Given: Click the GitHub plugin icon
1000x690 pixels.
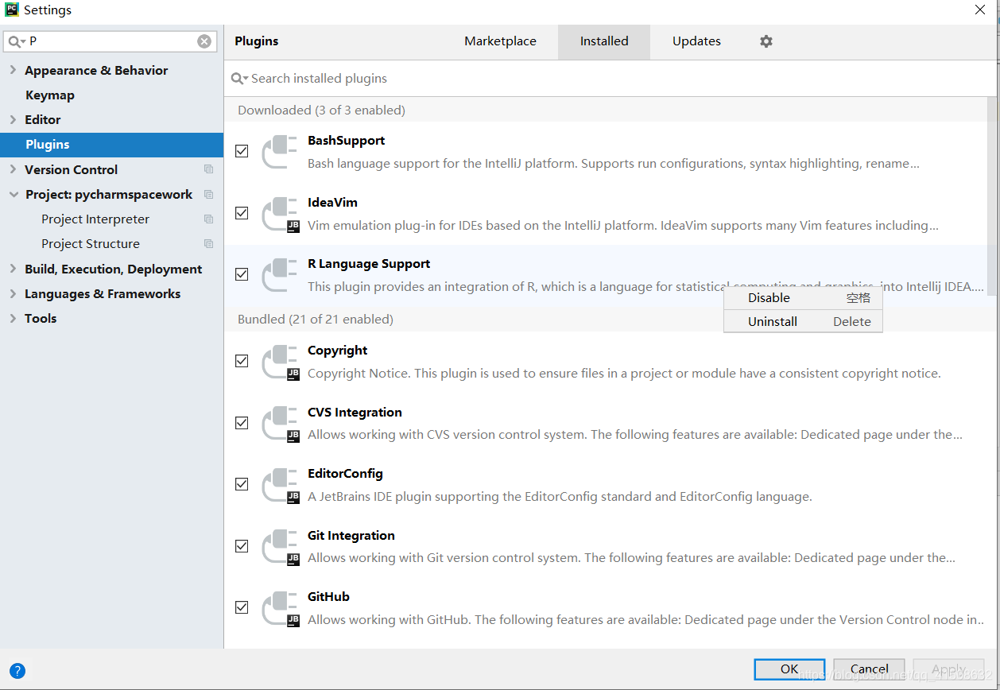Looking at the screenshot, I should point(280,608).
